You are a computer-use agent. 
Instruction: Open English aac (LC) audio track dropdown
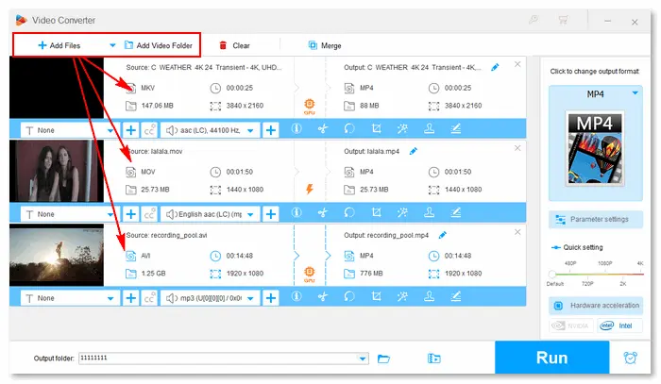pos(210,214)
